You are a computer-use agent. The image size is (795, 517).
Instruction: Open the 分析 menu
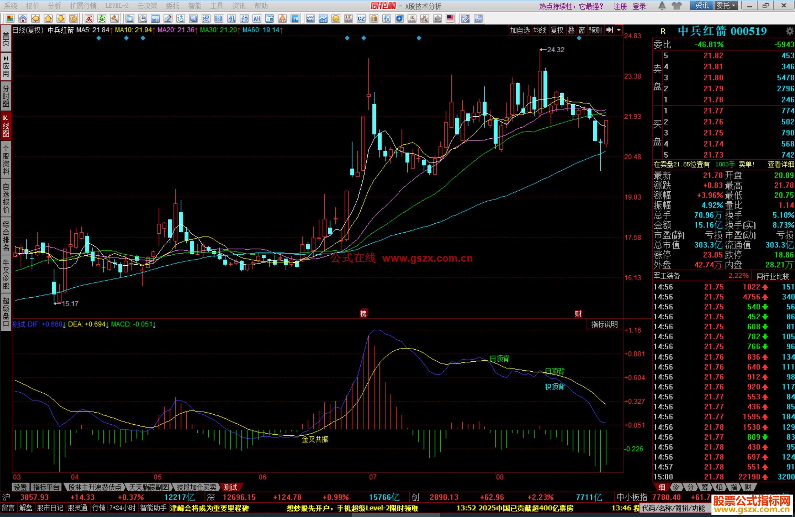pos(54,6)
